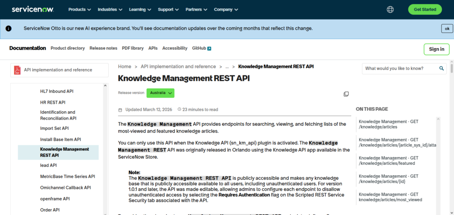Click the calendar icon next to Updated date
This screenshot has width=454, height=215.
point(120,110)
